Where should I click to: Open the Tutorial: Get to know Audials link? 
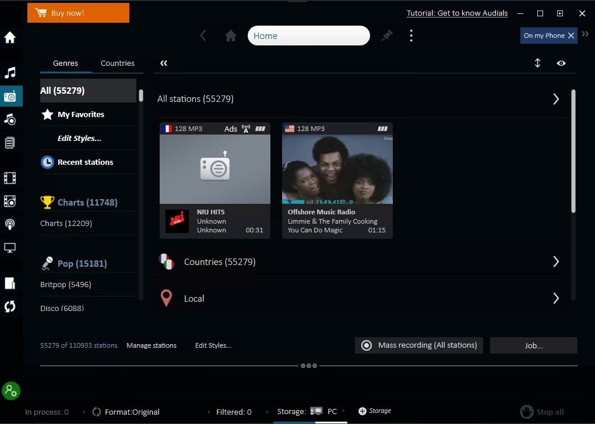(x=457, y=13)
